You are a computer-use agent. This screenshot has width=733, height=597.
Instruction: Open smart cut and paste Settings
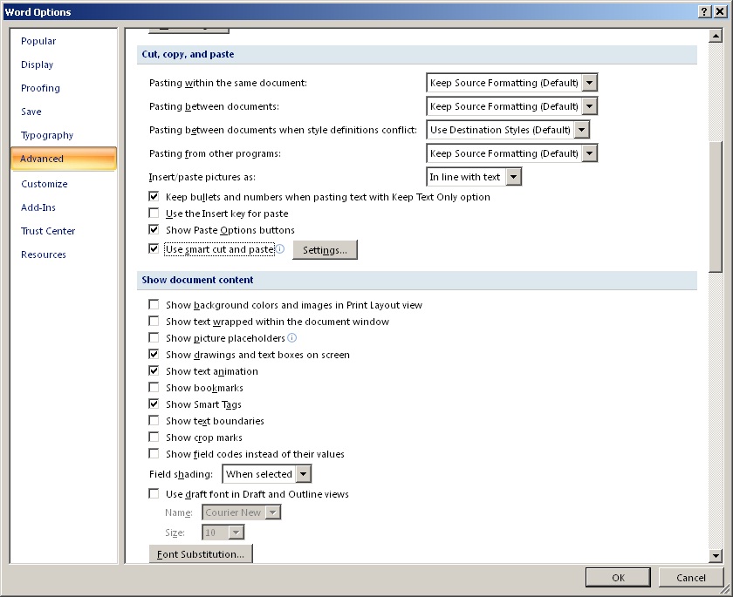pos(325,250)
